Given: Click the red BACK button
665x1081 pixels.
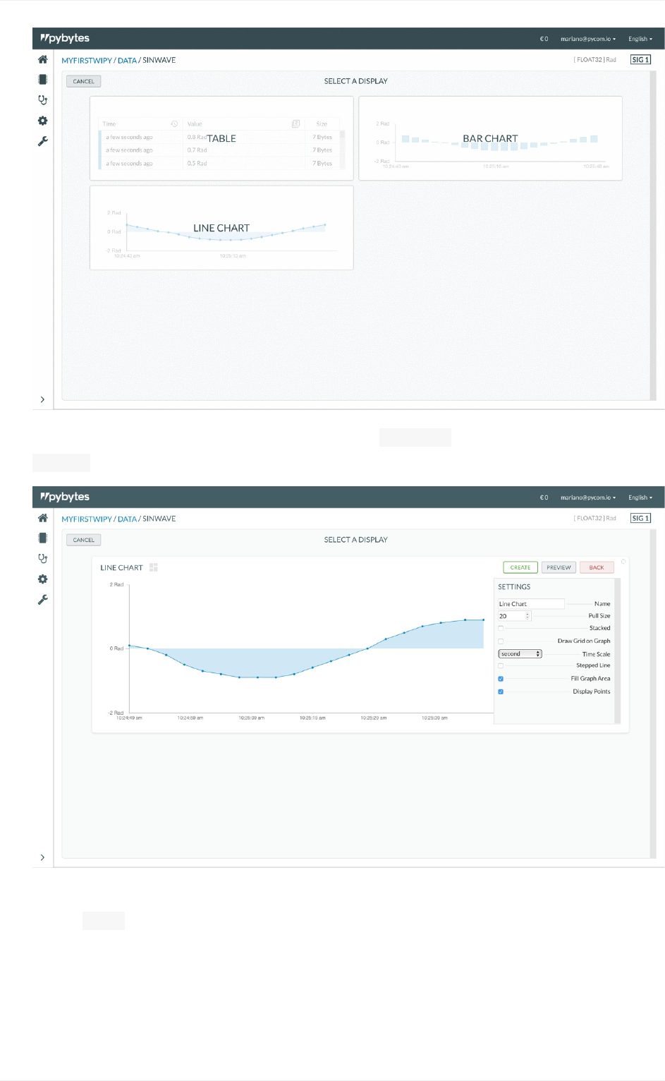Looking at the screenshot, I should tap(597, 567).
